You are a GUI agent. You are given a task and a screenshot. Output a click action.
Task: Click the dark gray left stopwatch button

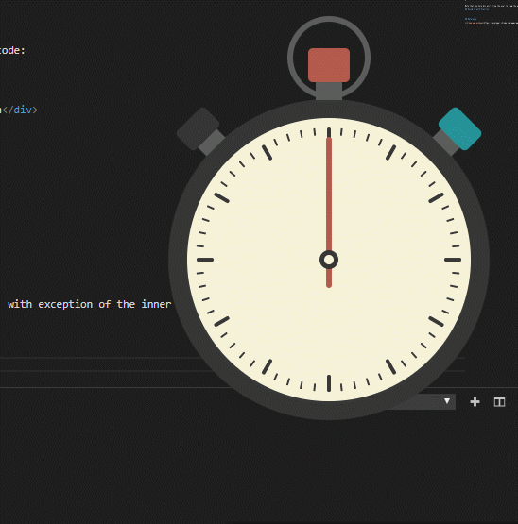click(199, 128)
